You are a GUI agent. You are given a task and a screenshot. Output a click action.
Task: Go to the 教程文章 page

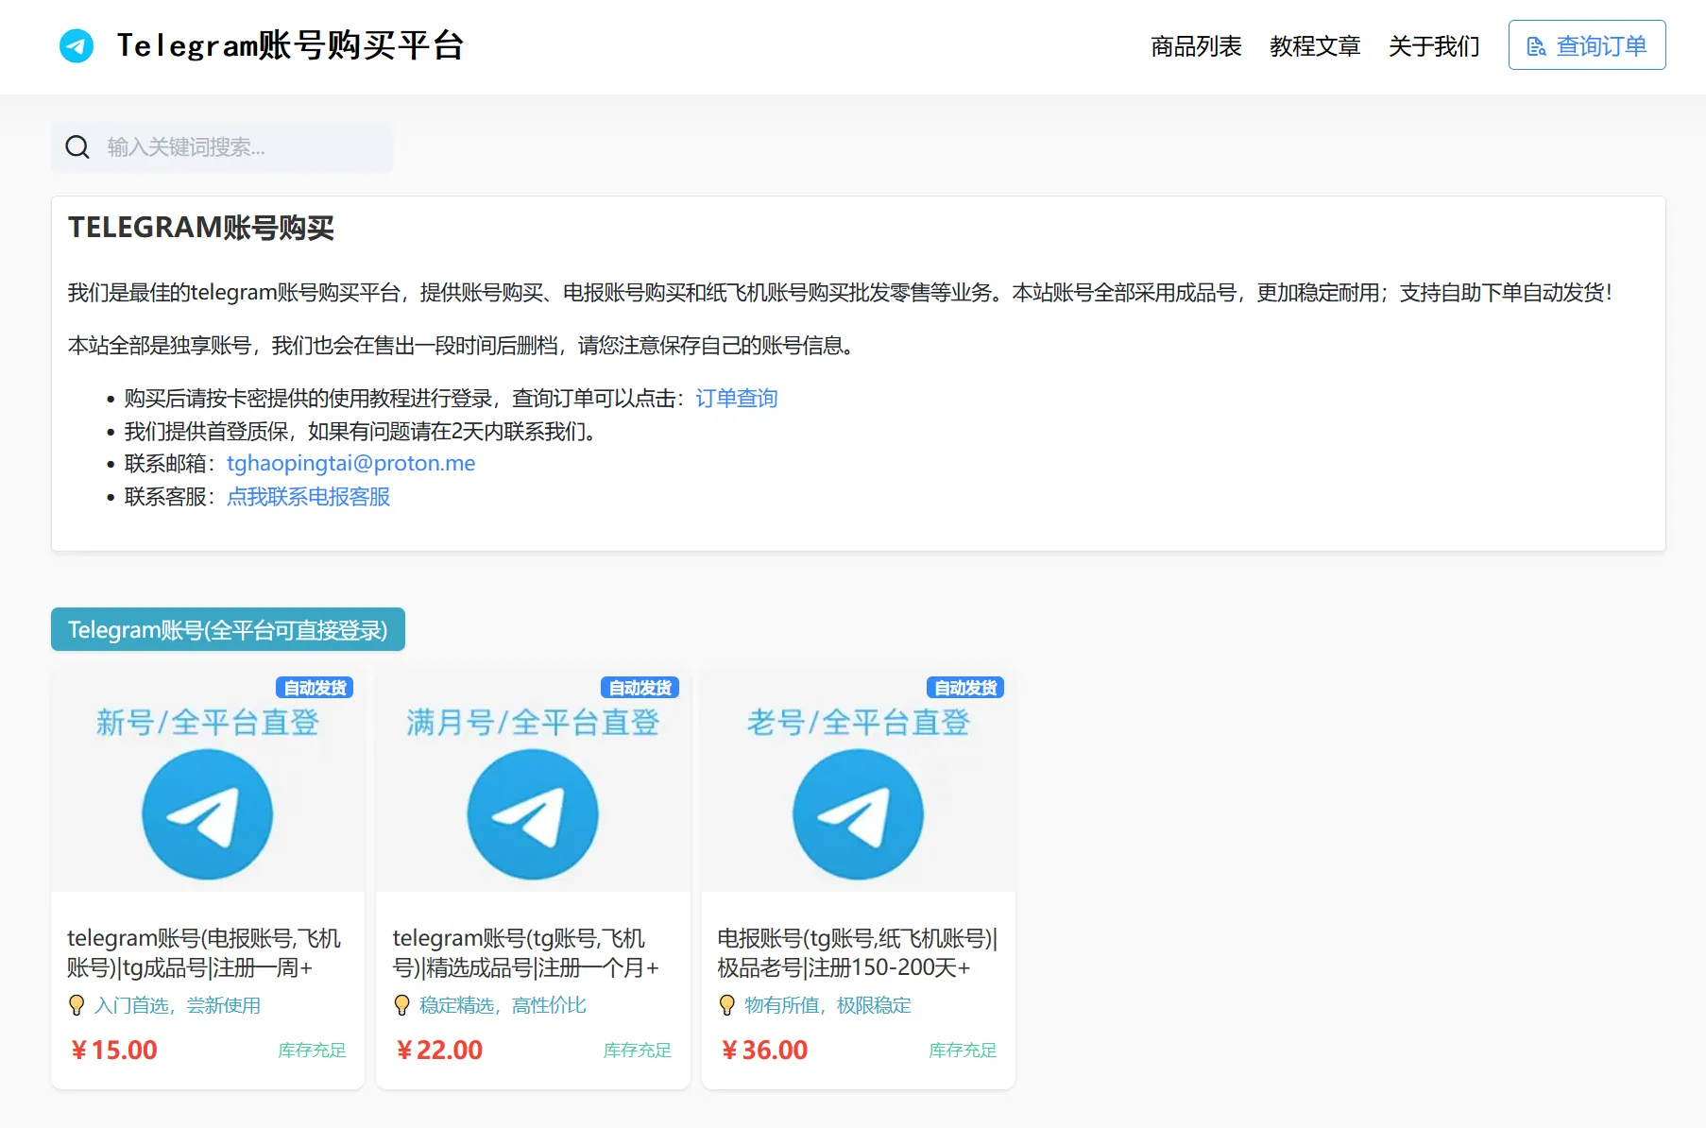tap(1314, 46)
